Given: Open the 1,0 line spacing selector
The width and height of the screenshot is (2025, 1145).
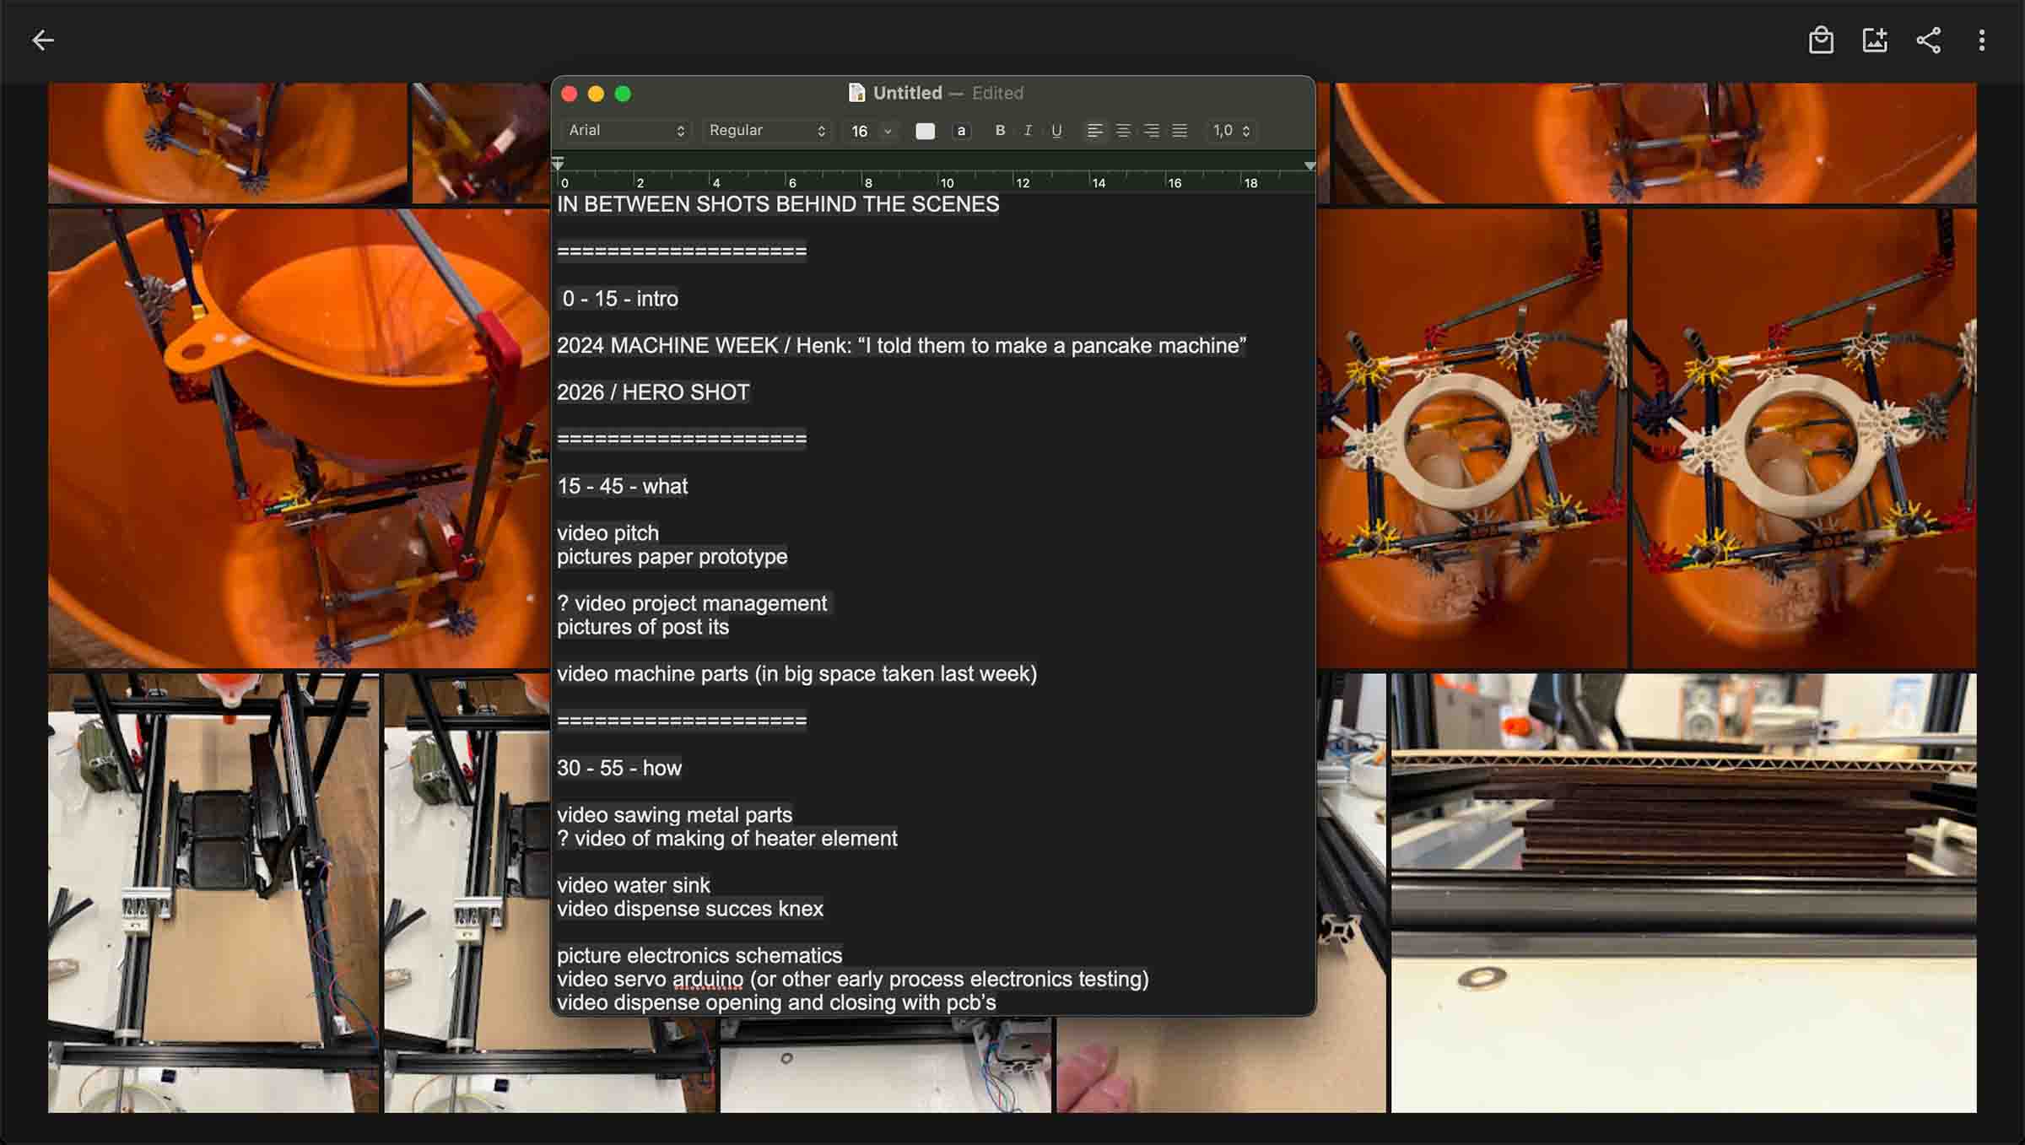Looking at the screenshot, I should click(1231, 131).
